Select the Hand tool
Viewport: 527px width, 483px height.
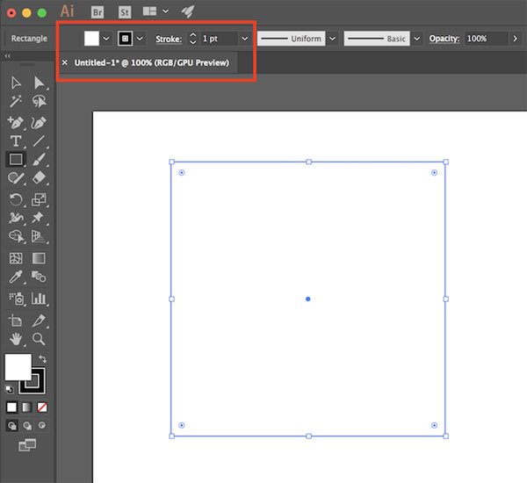click(16, 339)
